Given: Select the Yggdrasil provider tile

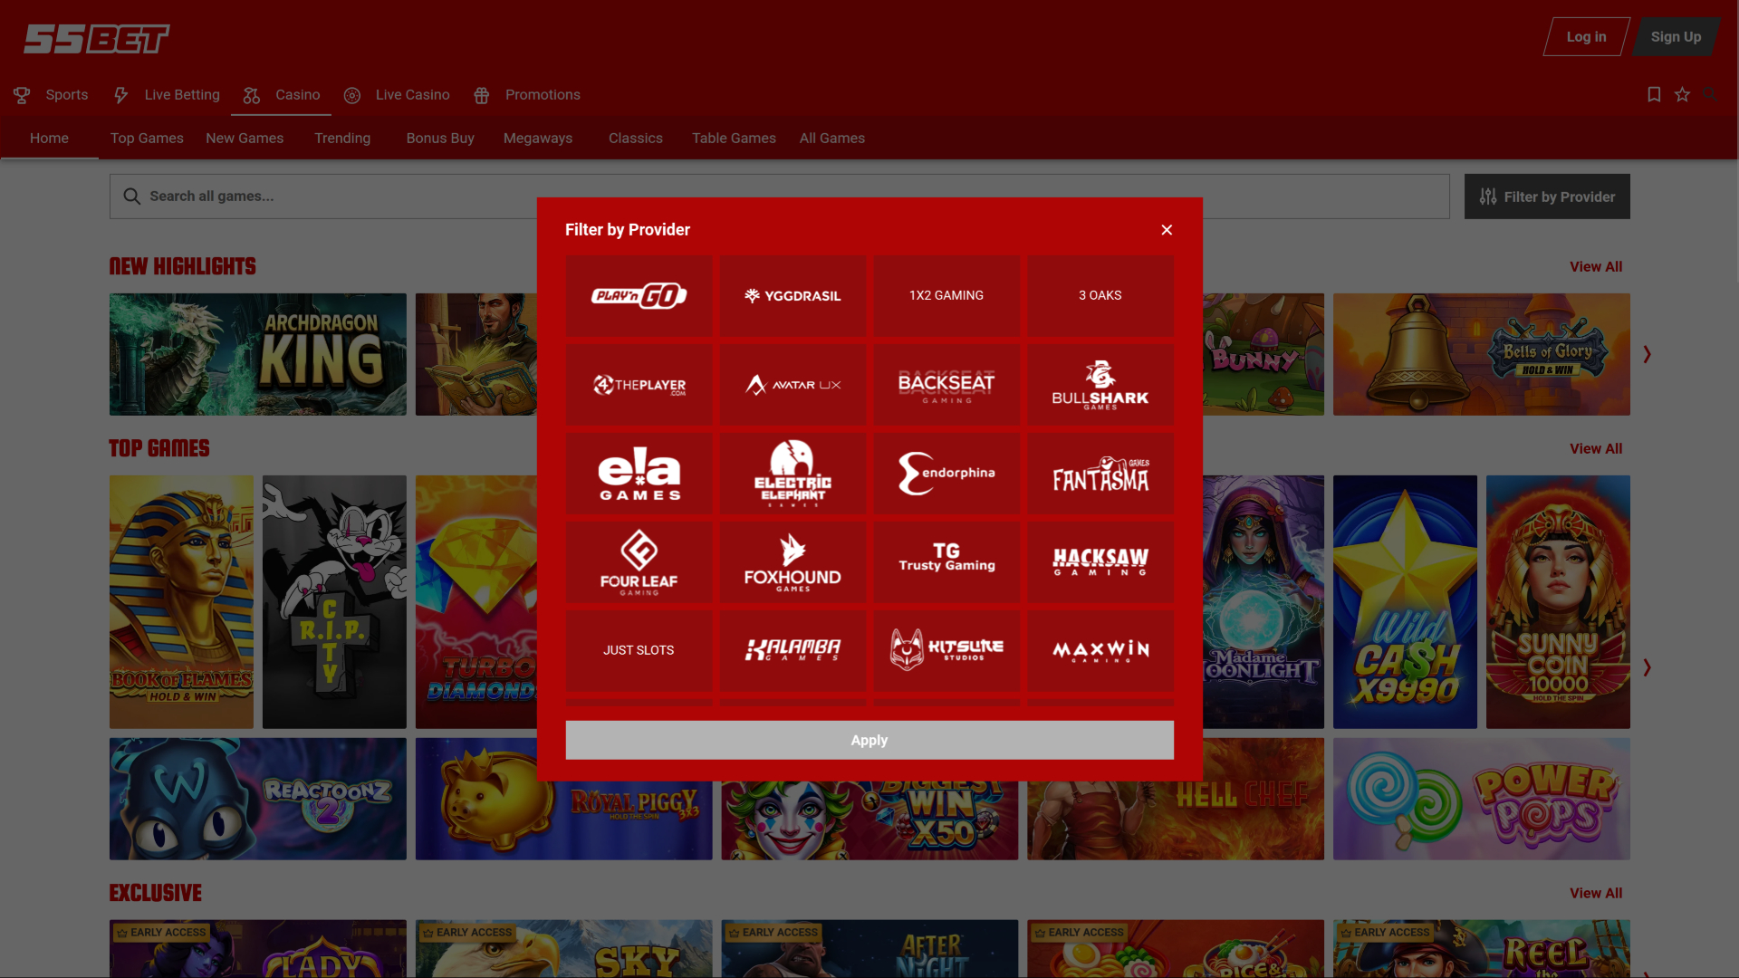Looking at the screenshot, I should [793, 295].
